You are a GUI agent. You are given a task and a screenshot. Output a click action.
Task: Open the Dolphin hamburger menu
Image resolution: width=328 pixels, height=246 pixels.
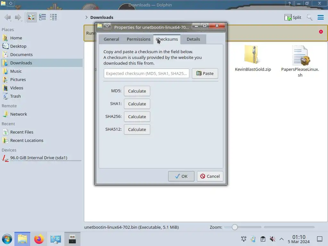(x=320, y=17)
